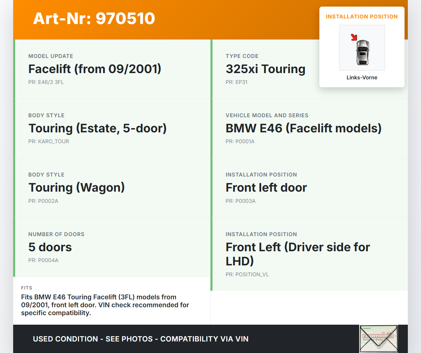The image size is (421, 353).
Task: Select the 'Fits BMW E46 Touring Facelift' paragraph
Action: 105,305
